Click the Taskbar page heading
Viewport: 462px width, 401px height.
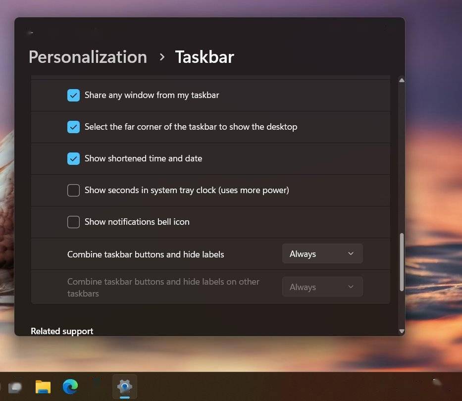205,57
